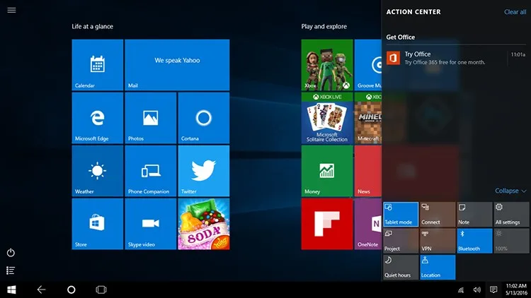
Task: Click the volume speaker tray icon
Action: click(476, 290)
